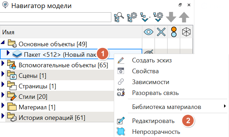Click the float panel window icon
229x137 pixels.
click(180, 5)
